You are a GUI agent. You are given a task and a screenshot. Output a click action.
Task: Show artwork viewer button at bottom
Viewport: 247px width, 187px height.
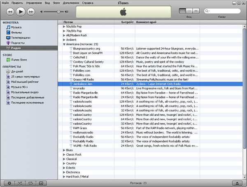41,183
